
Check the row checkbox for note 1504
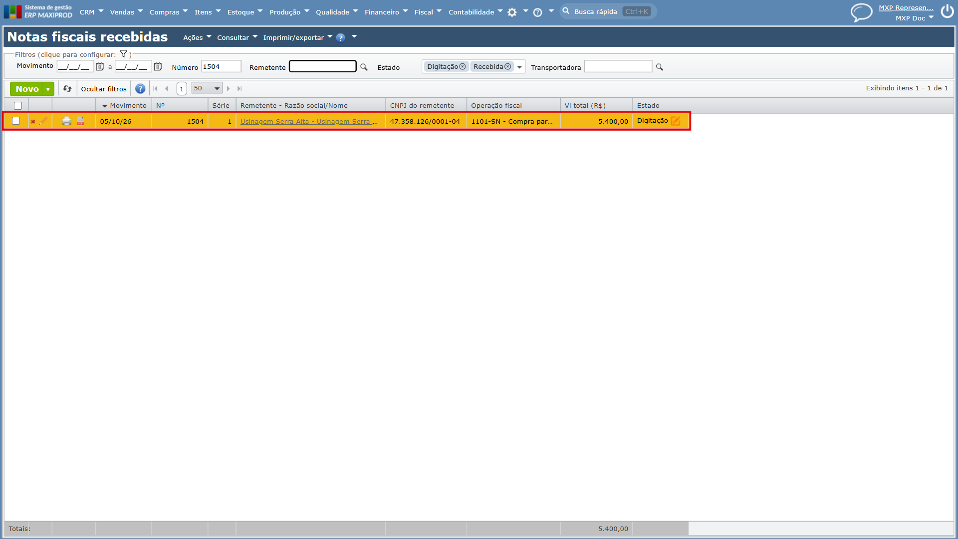point(16,121)
